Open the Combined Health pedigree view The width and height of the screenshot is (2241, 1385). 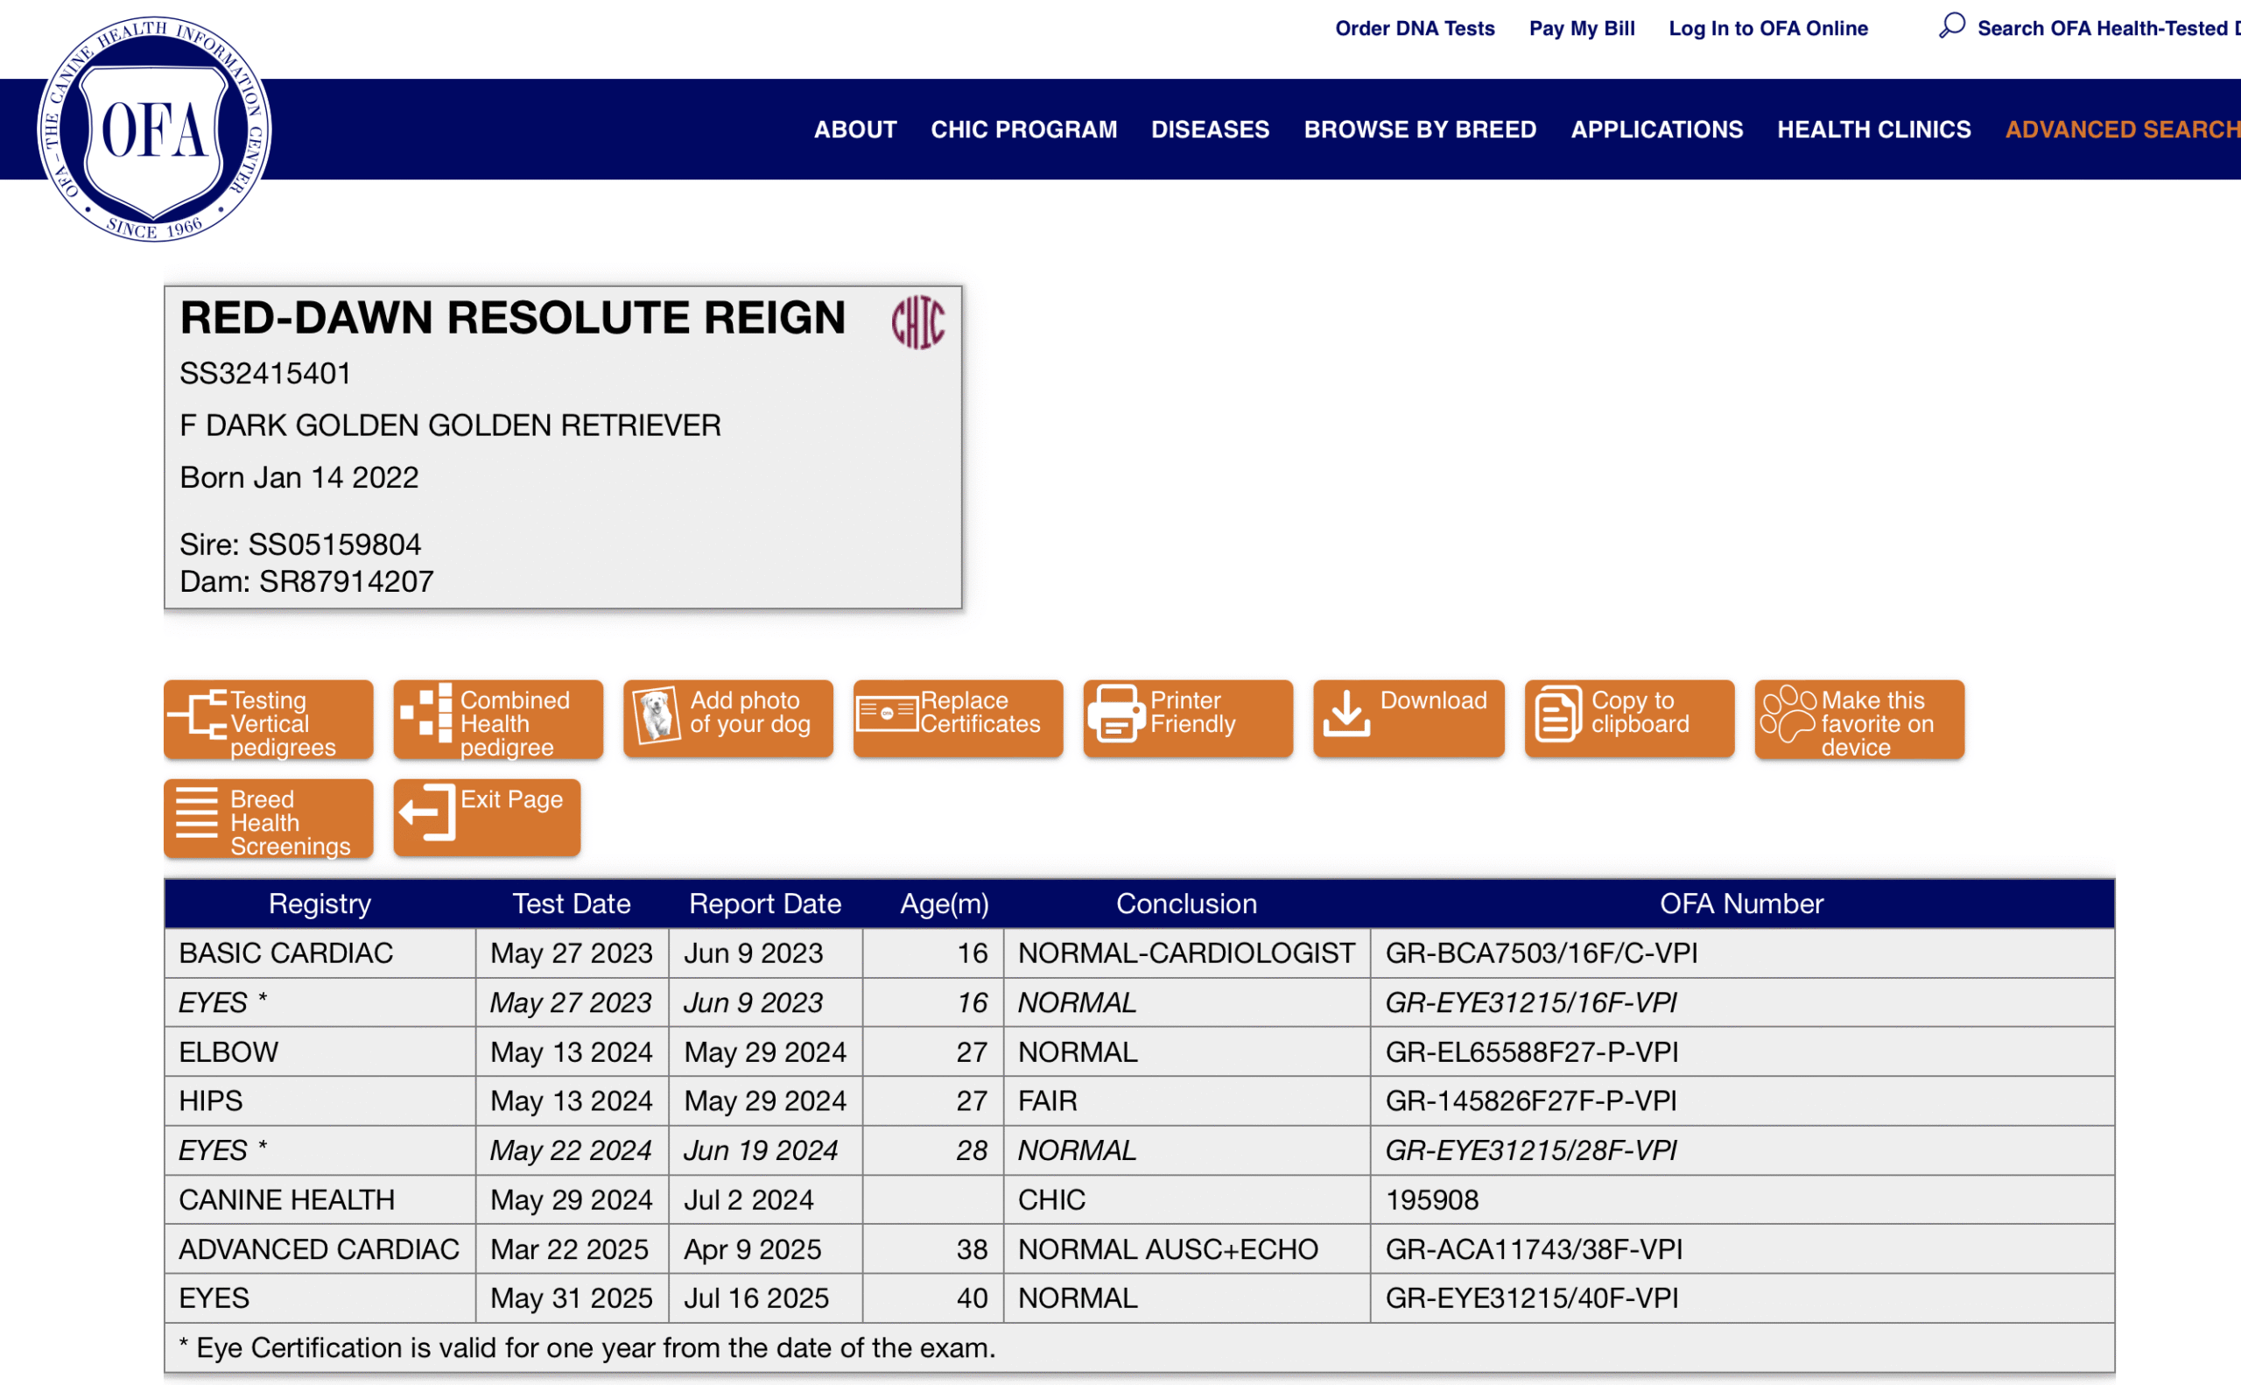coord(497,721)
